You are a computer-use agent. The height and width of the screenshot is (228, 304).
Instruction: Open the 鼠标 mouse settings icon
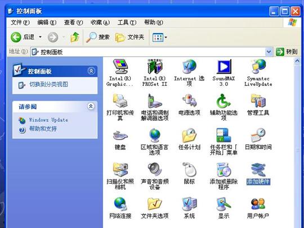click(189, 174)
